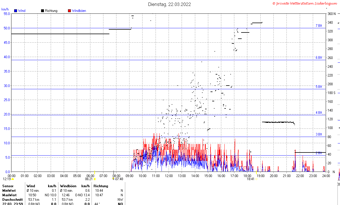Click the red Windböen legend square
This screenshot has height=205, width=340.
[x=69, y=11]
